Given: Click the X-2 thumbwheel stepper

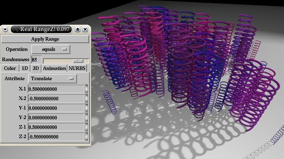Looking at the screenshot, I should [x=87, y=99].
